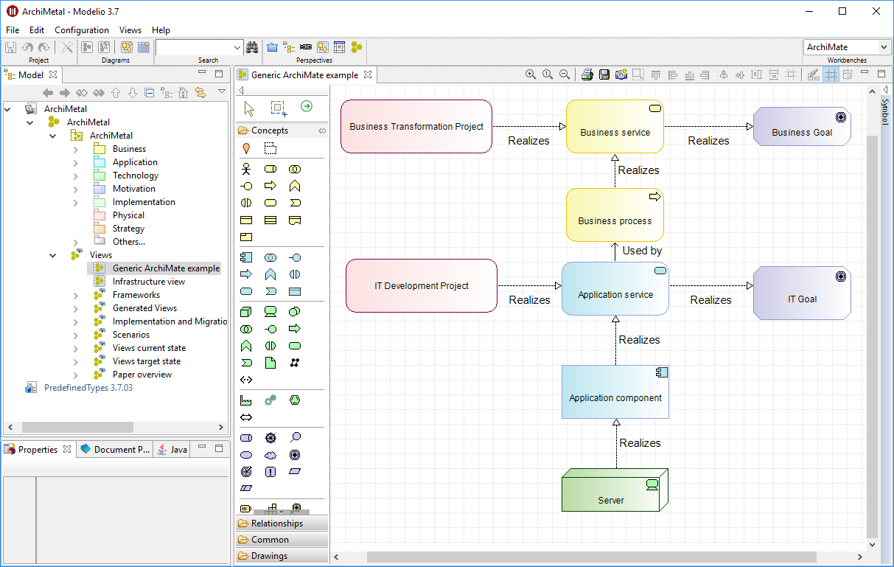Select the blue Application component palette tool
This screenshot has height=567, width=894.
pos(246,257)
